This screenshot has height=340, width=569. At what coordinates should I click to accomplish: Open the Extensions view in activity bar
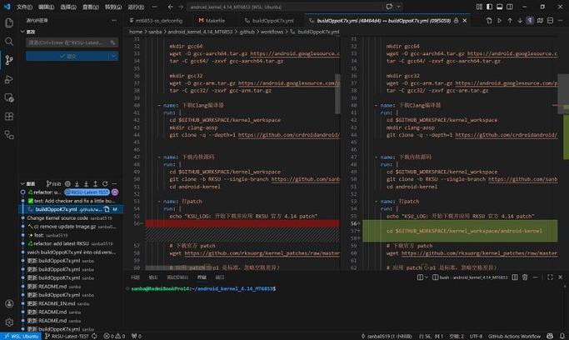tap(9, 116)
